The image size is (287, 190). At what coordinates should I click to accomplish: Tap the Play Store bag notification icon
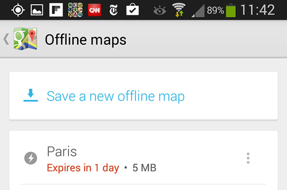pyautogui.click(x=133, y=9)
